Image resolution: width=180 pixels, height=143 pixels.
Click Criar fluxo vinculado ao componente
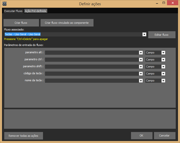click(67, 23)
